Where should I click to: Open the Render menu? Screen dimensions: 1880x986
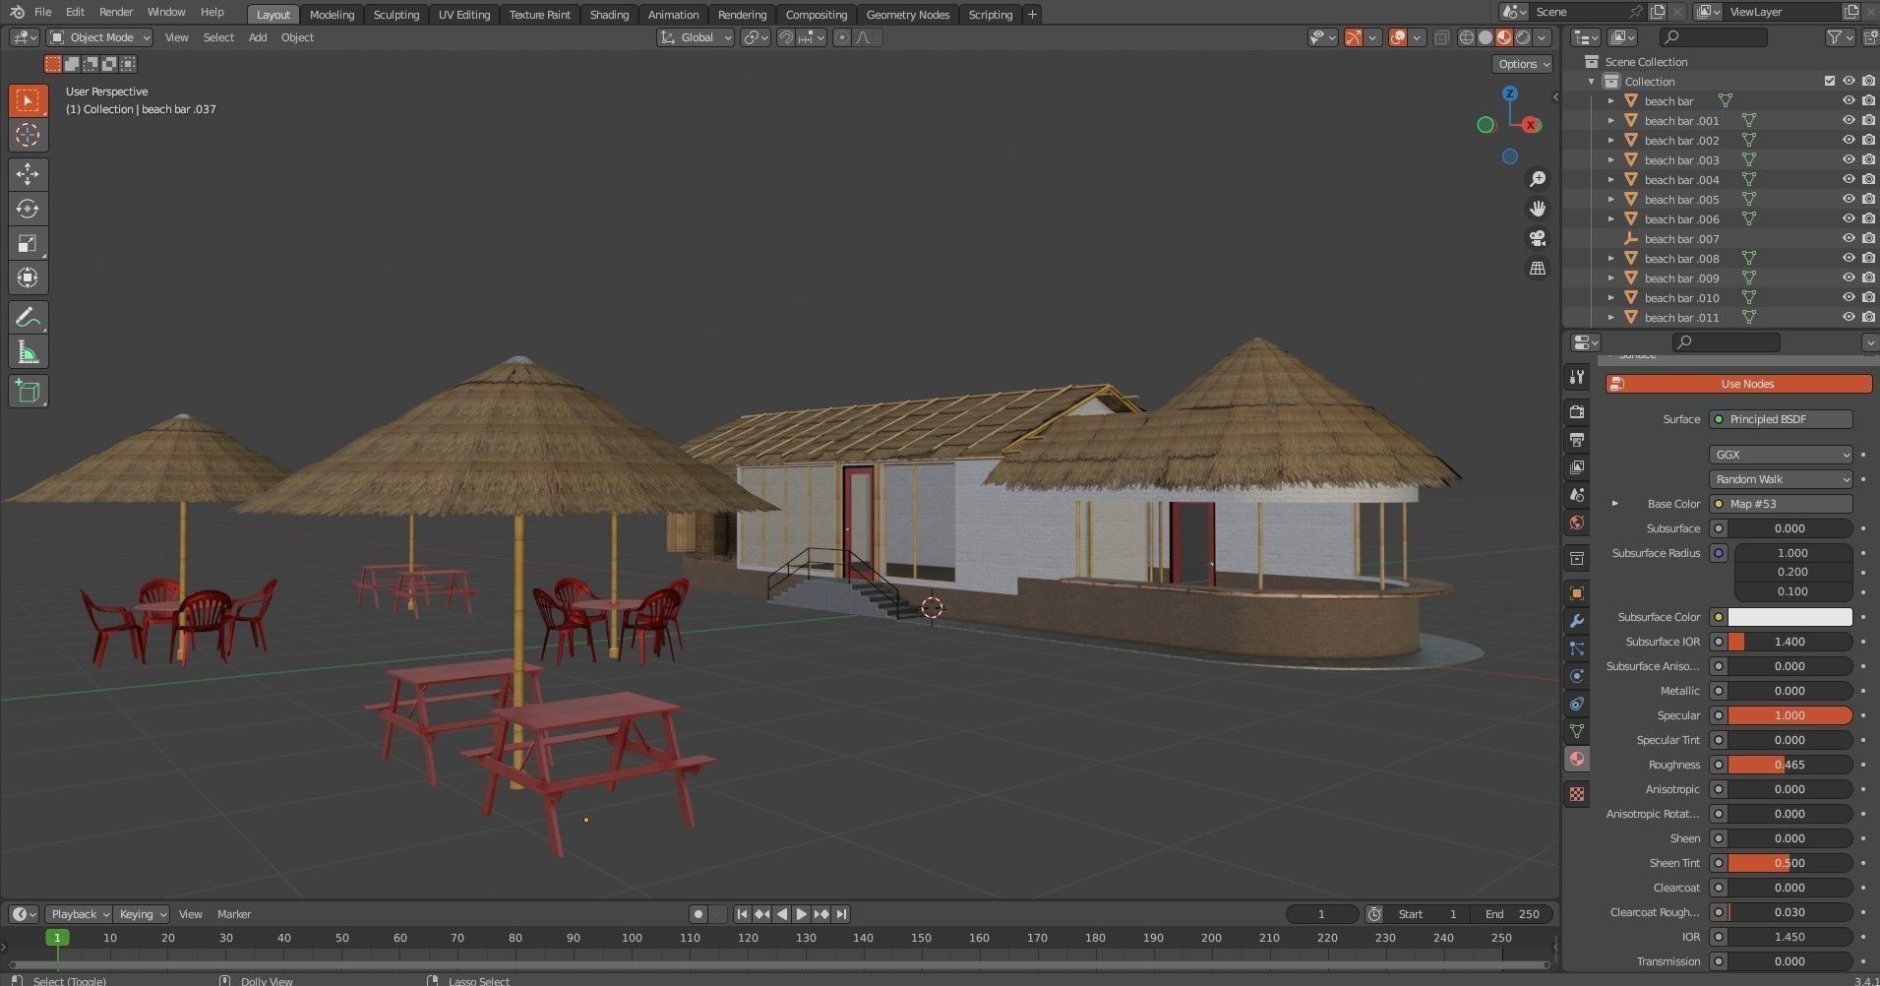point(116,12)
